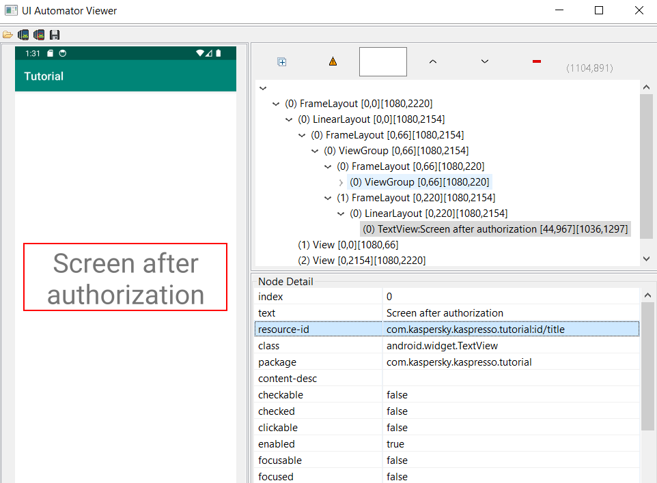Select the focused property row
This screenshot has width=657, height=483.
point(447,476)
